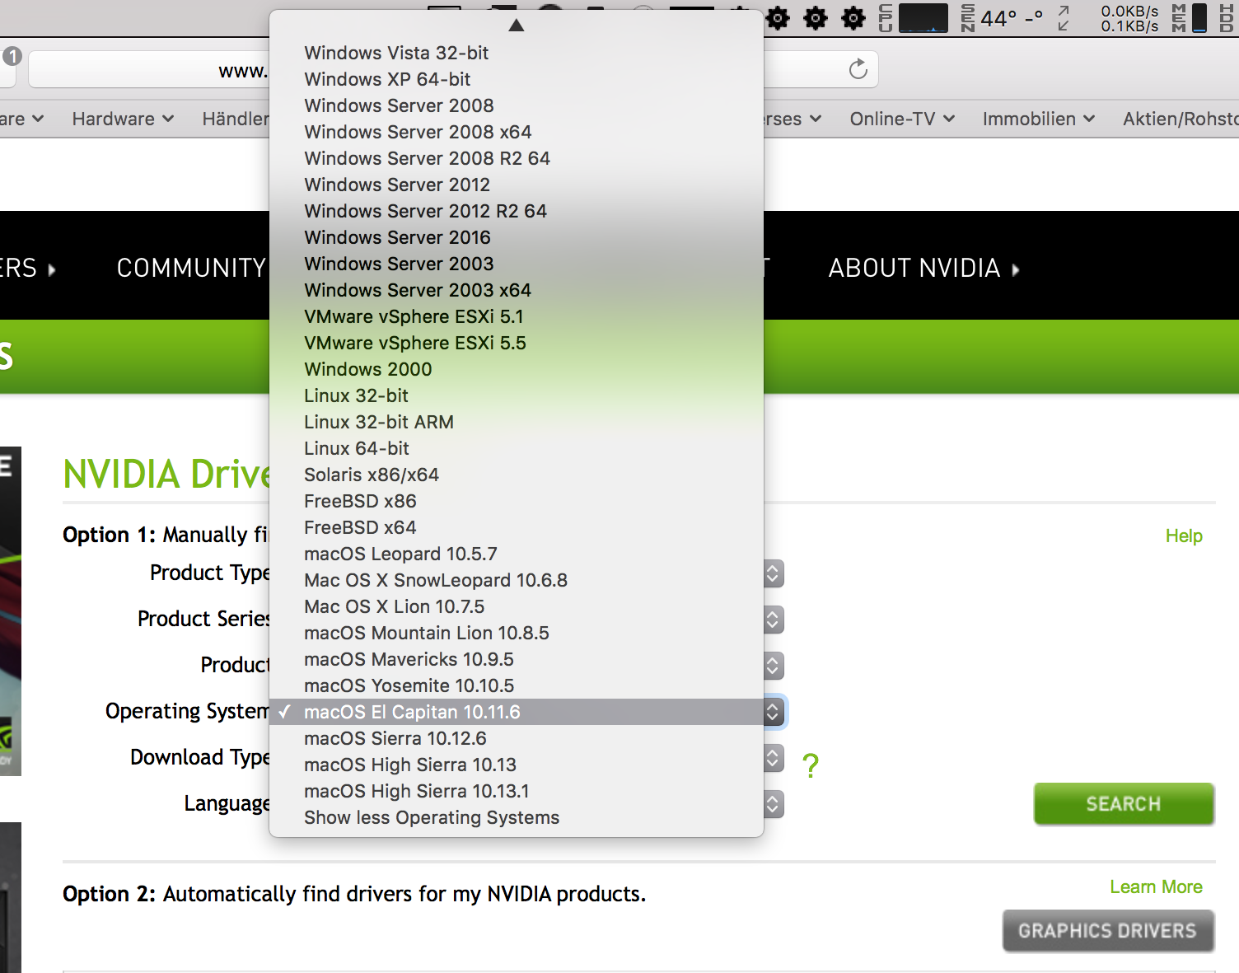
Task: Open the Learn More link
Action: click(1156, 886)
